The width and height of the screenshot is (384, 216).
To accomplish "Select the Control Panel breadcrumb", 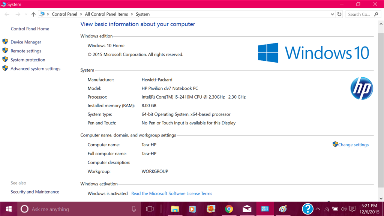I will [64, 14].
